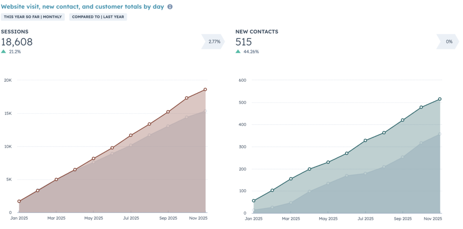
Task: Click the 0% conversion rate arrow badge
Action: [448, 42]
